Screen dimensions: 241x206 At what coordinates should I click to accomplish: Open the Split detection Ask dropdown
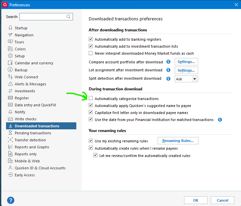click(186, 79)
